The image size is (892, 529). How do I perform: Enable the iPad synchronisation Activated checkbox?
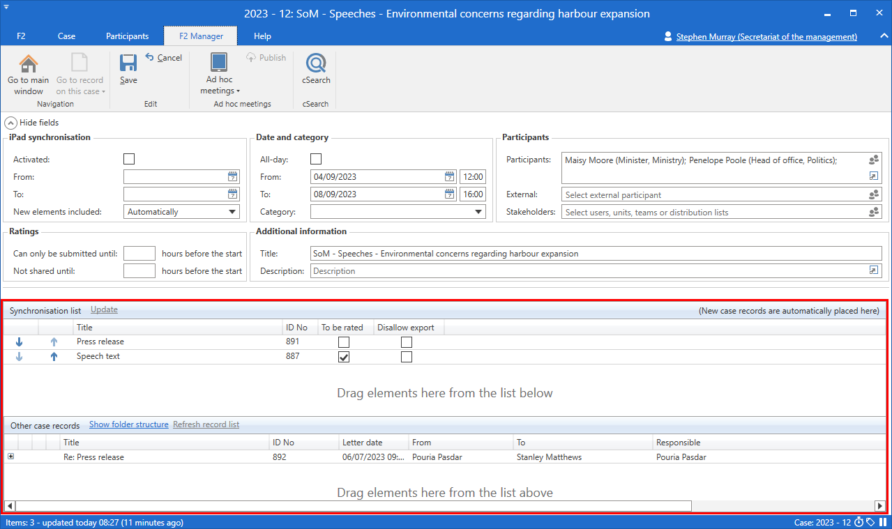(129, 160)
